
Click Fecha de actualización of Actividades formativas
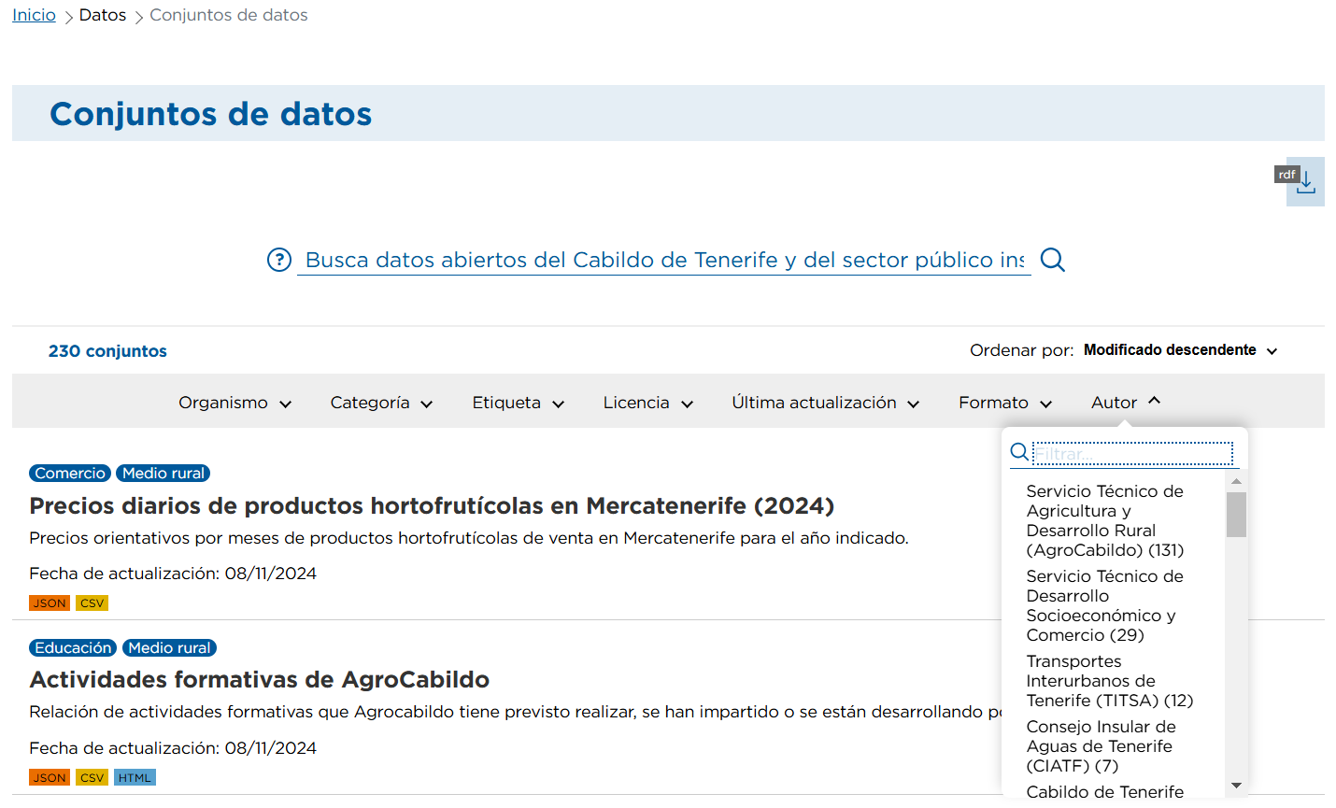click(x=173, y=748)
